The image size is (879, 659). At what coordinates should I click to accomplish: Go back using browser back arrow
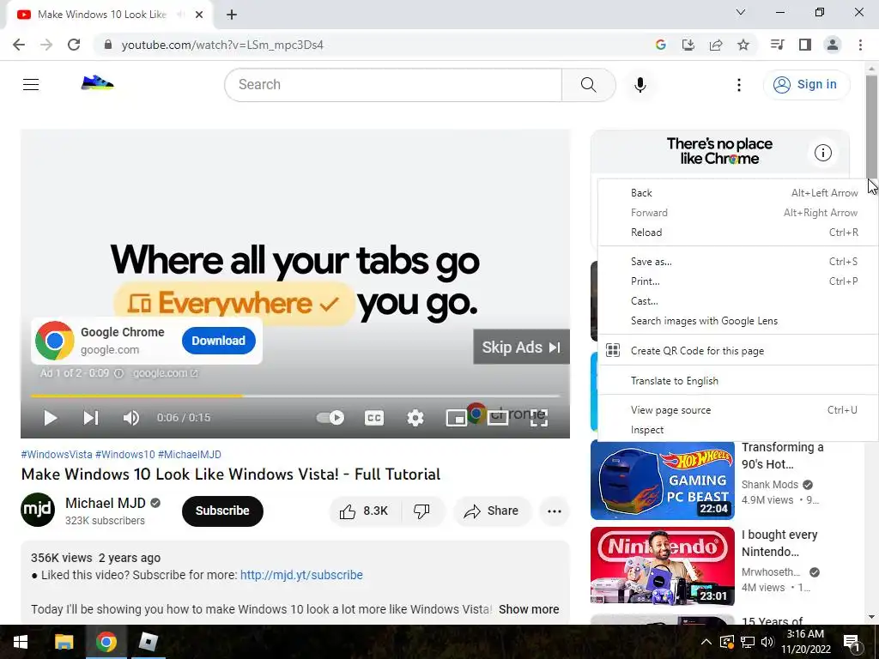point(19,45)
